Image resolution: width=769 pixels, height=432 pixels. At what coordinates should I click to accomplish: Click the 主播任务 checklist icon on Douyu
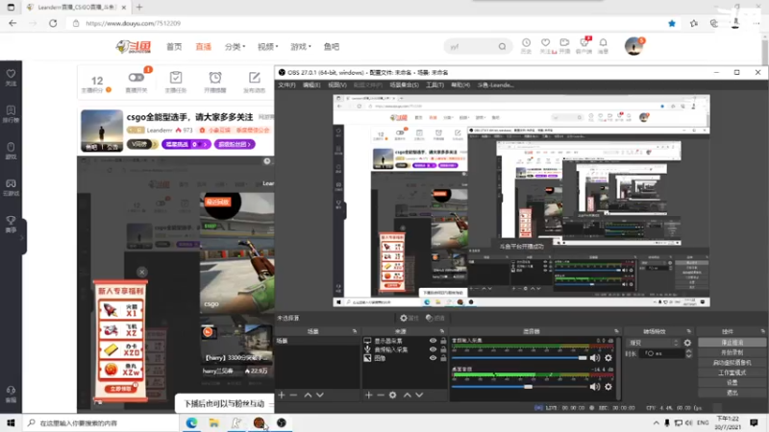pos(176,78)
